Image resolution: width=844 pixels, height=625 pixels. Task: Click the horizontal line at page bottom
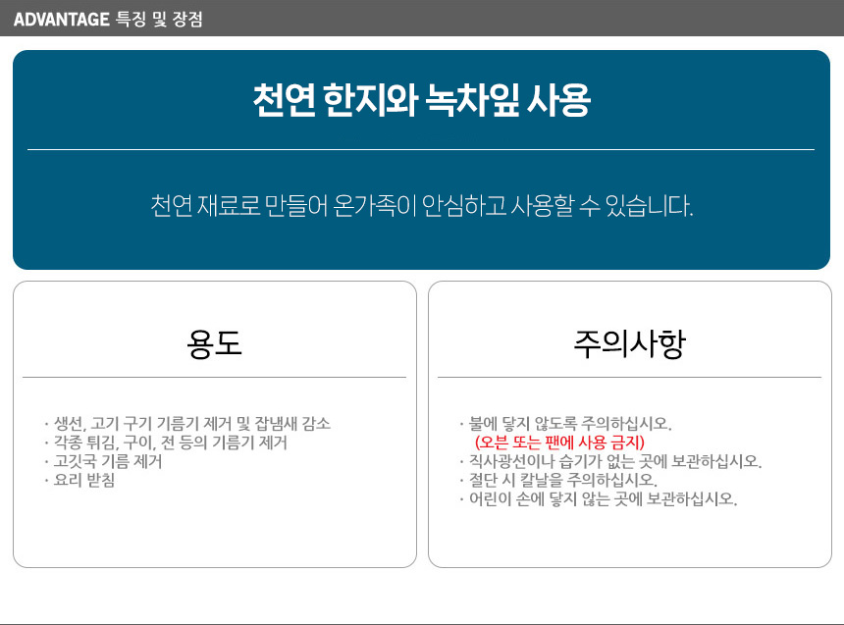point(421,623)
